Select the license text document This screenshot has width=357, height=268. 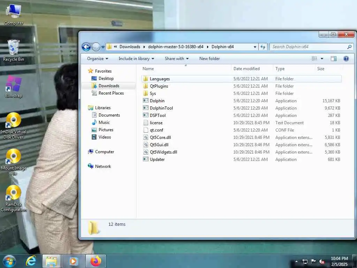click(241, 122)
